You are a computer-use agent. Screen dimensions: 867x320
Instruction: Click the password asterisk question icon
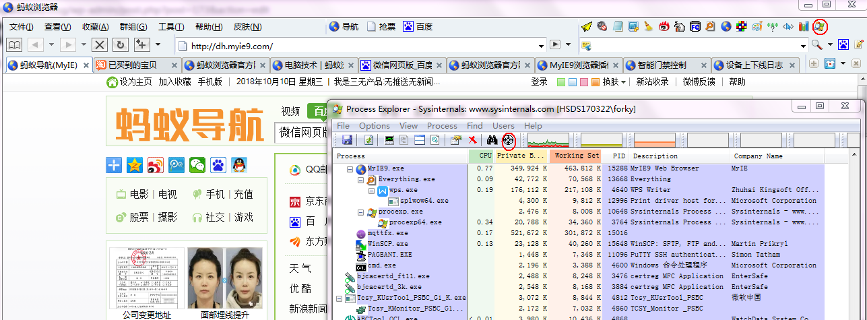coord(773,27)
